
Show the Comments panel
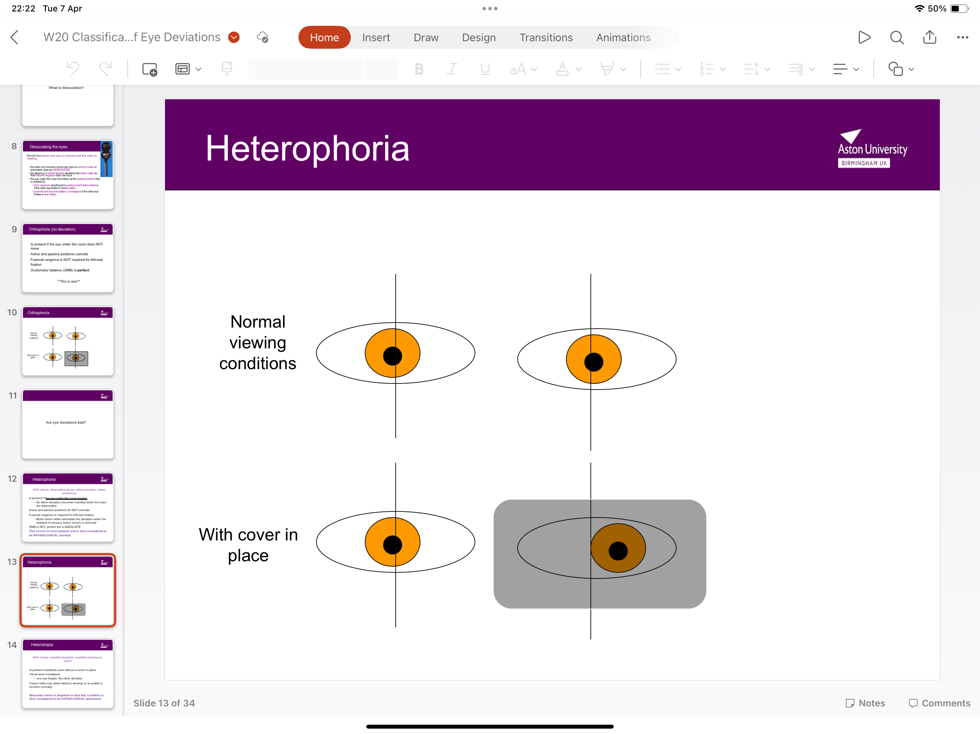tap(939, 702)
